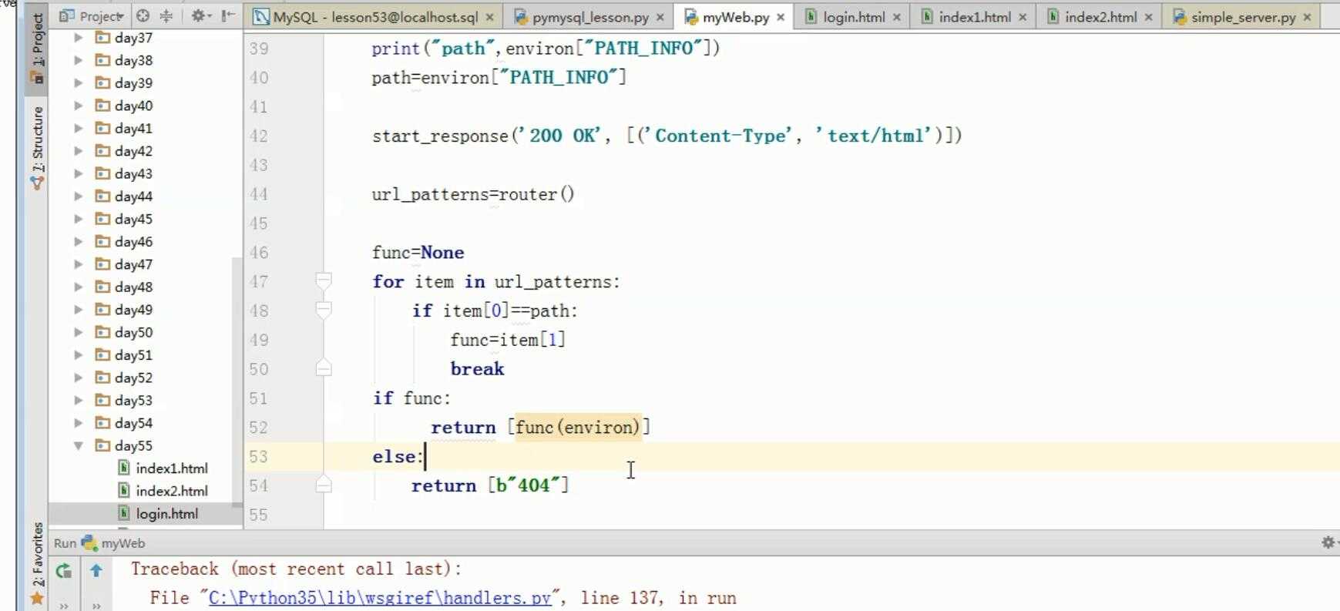Click the fold end marker on line 50

tap(324, 368)
